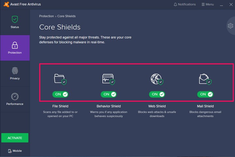Click the Core Shields breadcrumb
The width and height of the screenshot is (235, 157).
(x=66, y=16)
